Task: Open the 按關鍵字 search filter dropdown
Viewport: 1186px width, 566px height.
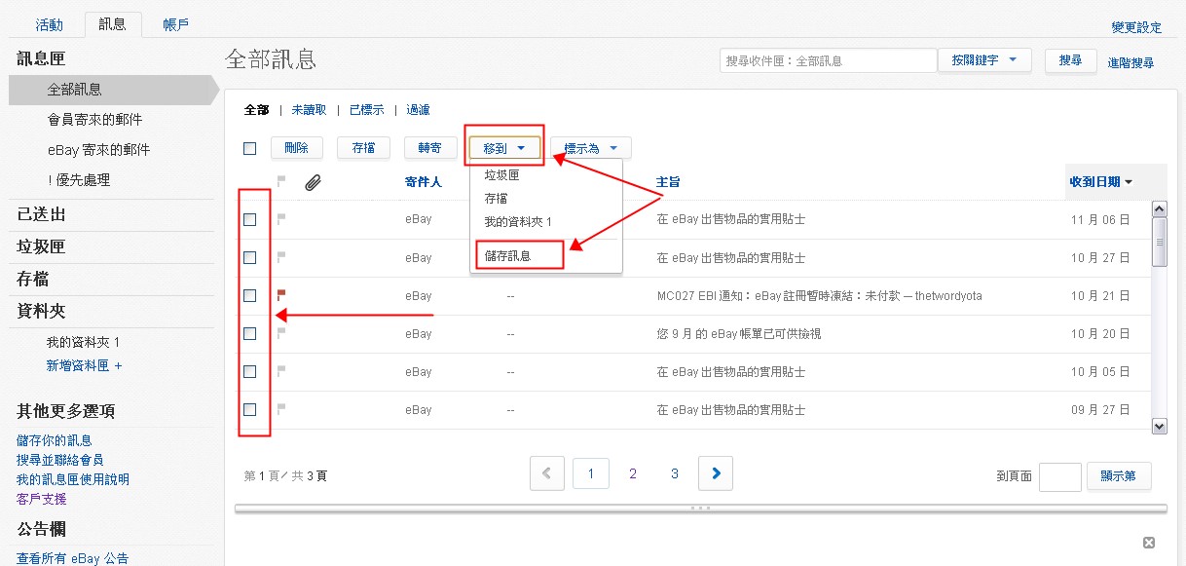Action: click(985, 59)
